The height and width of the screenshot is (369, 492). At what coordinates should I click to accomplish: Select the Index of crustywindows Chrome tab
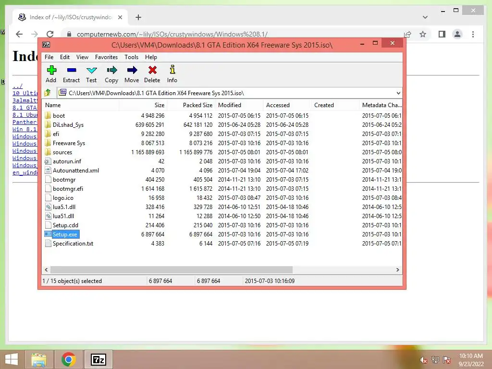70,17
